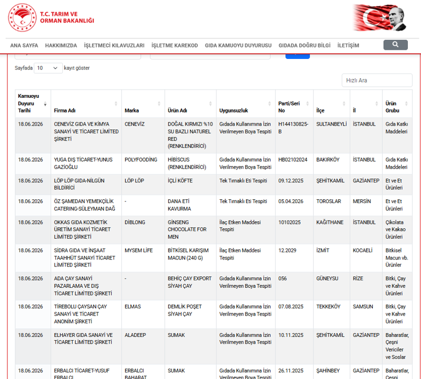Click batch number 10102025 cell

click(294, 229)
